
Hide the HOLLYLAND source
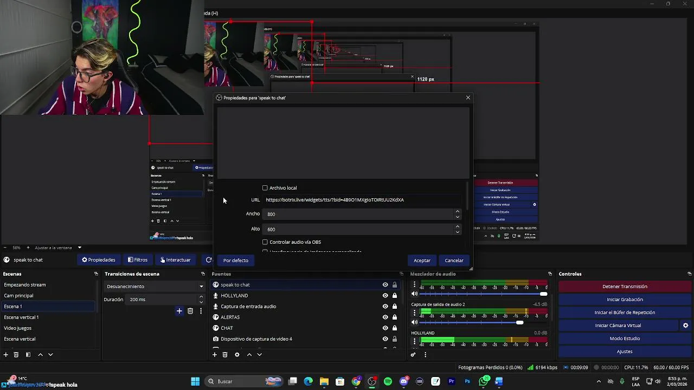coord(385,296)
